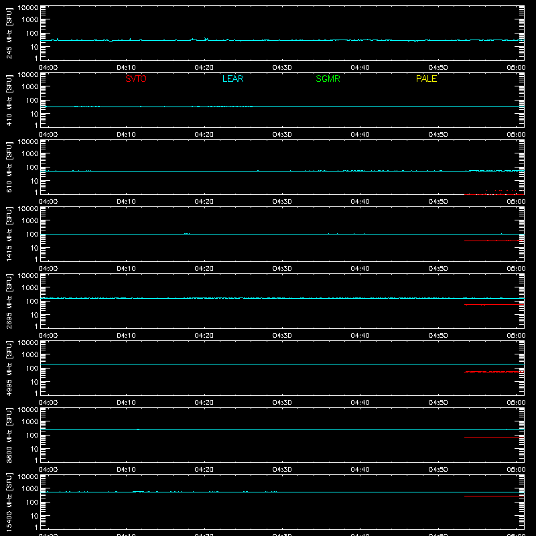The image size is (536, 536).
Task: Click 04:00 under the 1415 MHz panel
Action: (x=48, y=269)
